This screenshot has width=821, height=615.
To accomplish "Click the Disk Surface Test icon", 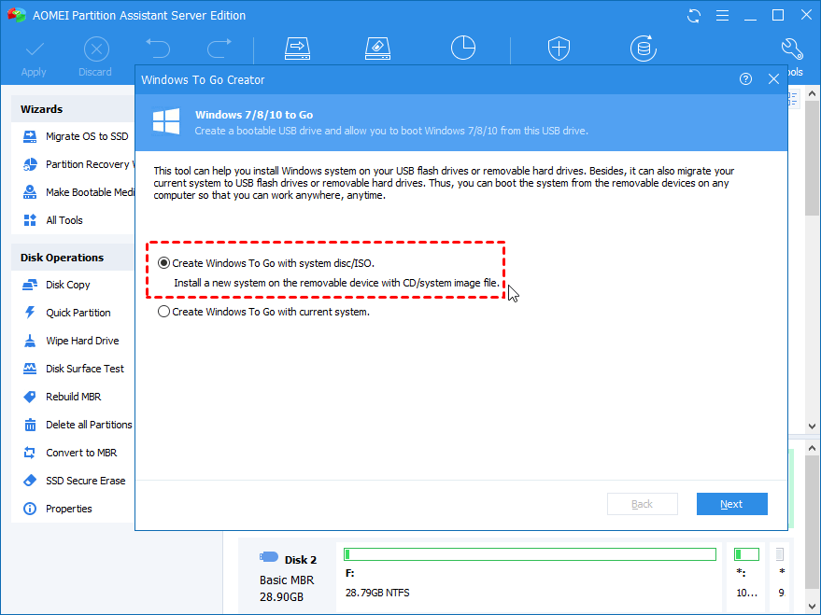I will [x=30, y=369].
